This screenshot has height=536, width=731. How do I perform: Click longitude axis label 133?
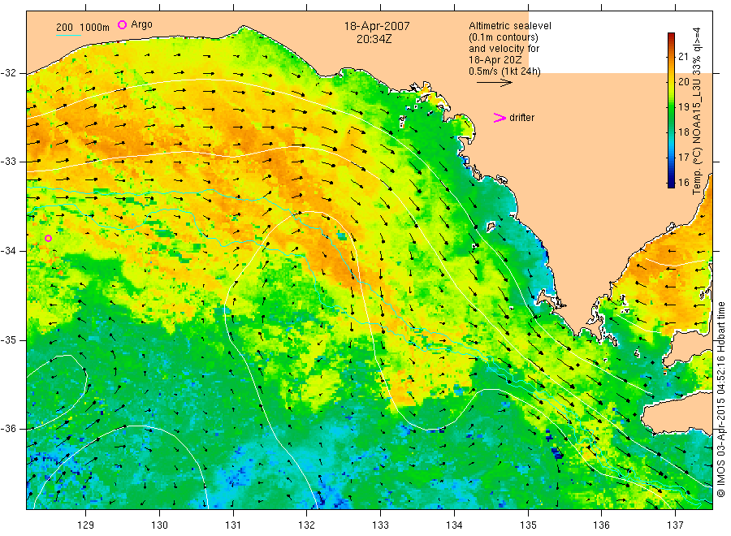(380, 525)
